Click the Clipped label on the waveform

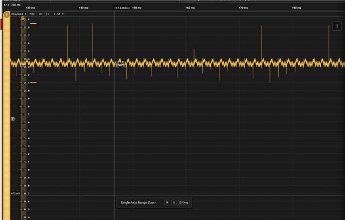(x=120, y=65)
